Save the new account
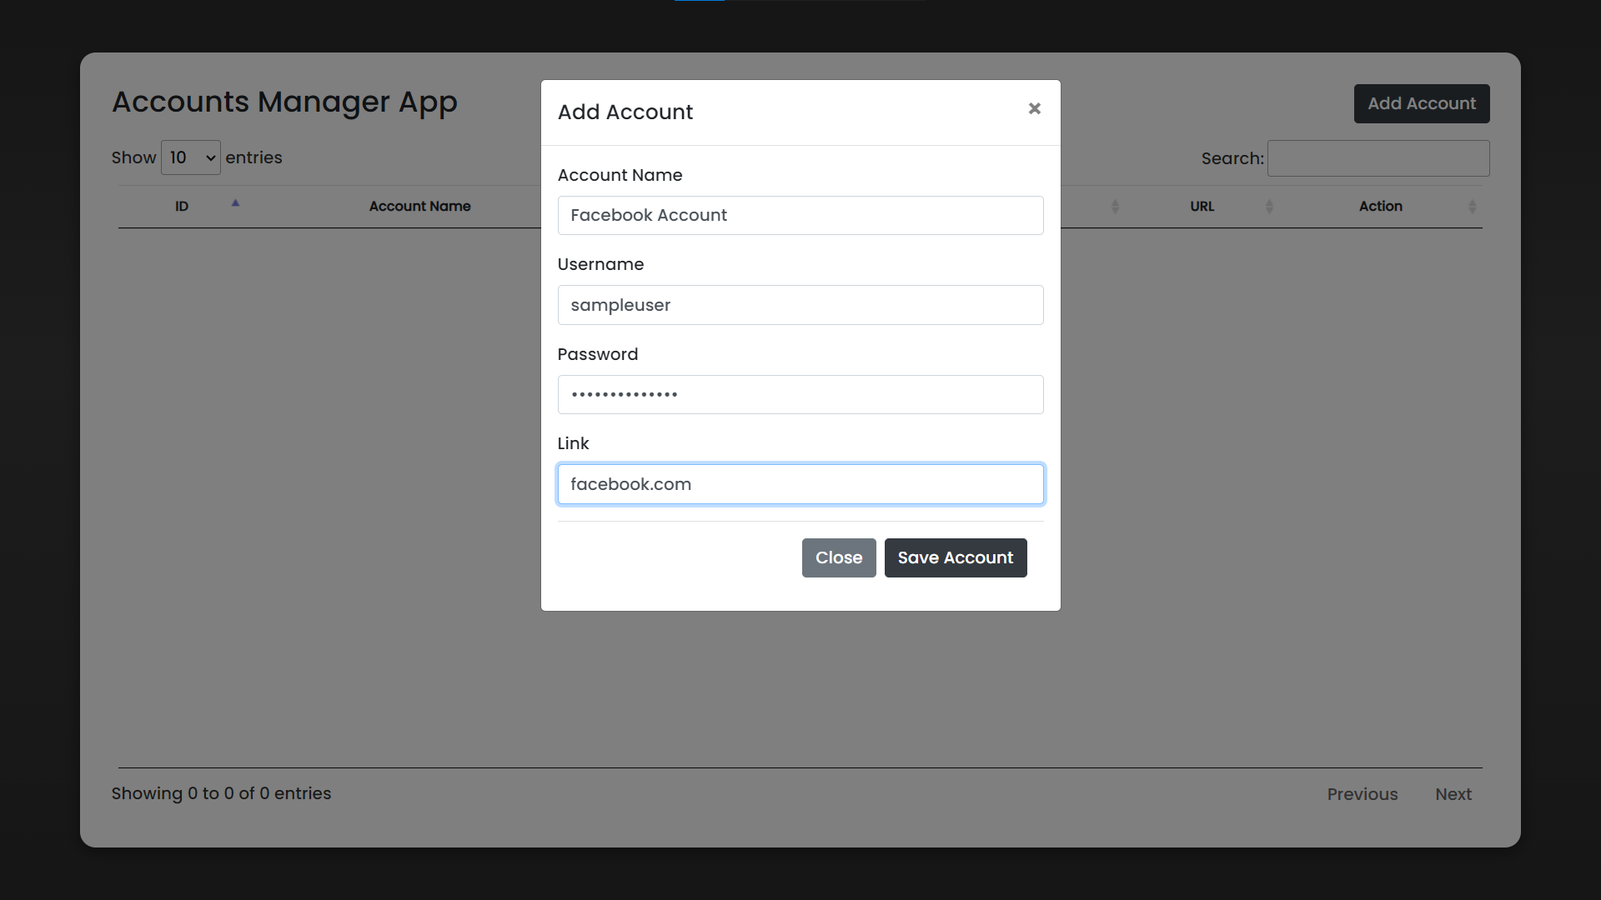This screenshot has height=900, width=1601. click(x=956, y=557)
